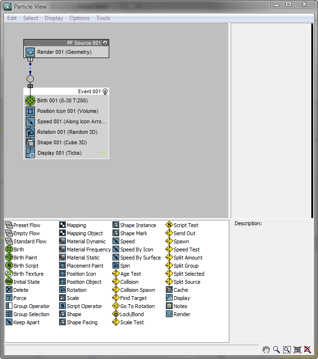Pick Script Operator in depot
Screen dimensions: 318x359
pos(81,306)
